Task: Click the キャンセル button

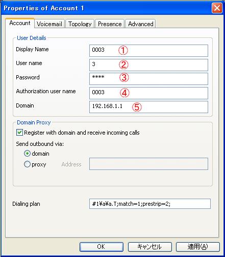Action: [x=149, y=247]
